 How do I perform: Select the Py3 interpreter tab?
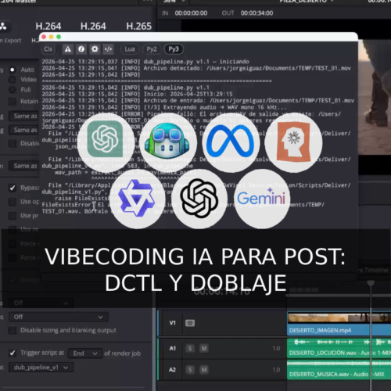click(174, 49)
